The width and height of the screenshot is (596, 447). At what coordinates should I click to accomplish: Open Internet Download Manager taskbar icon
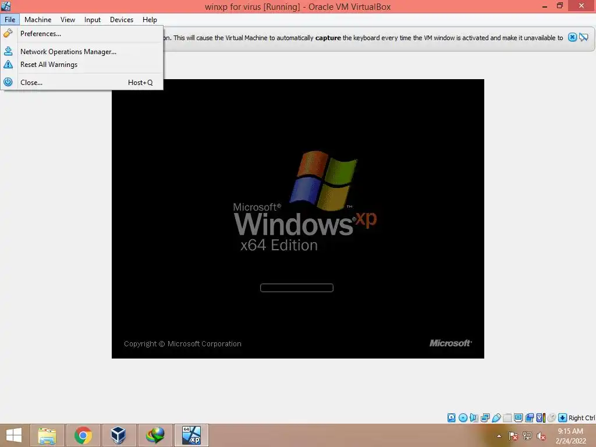155,435
